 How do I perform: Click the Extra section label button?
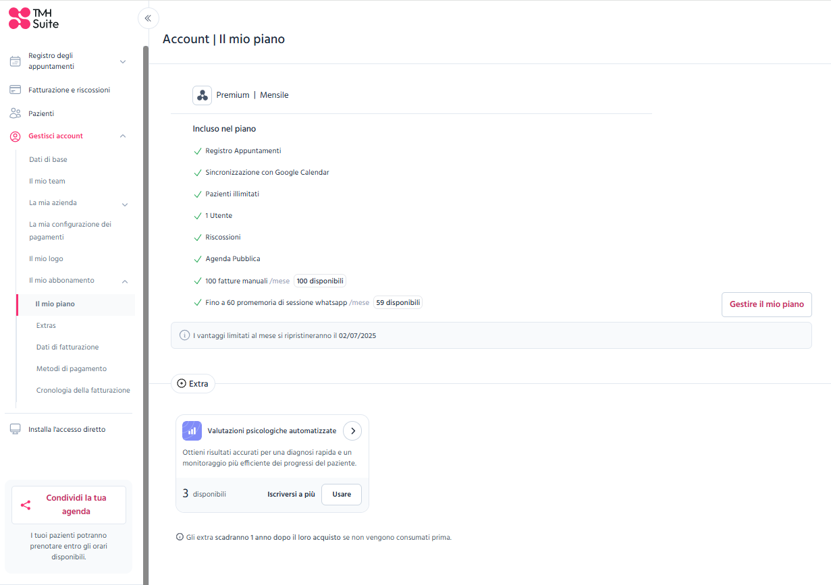[193, 383]
